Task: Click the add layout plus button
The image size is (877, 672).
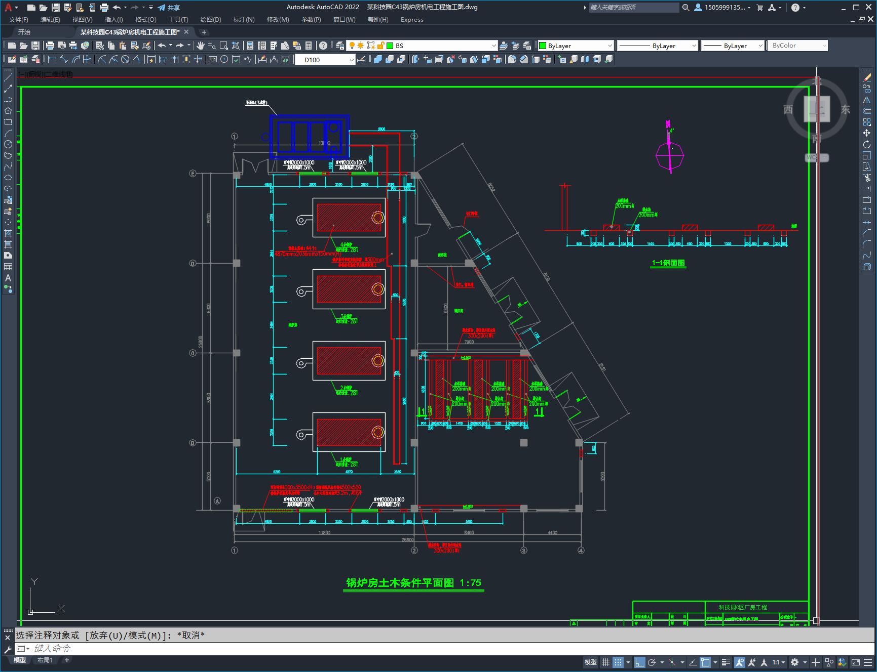Action: (x=66, y=660)
